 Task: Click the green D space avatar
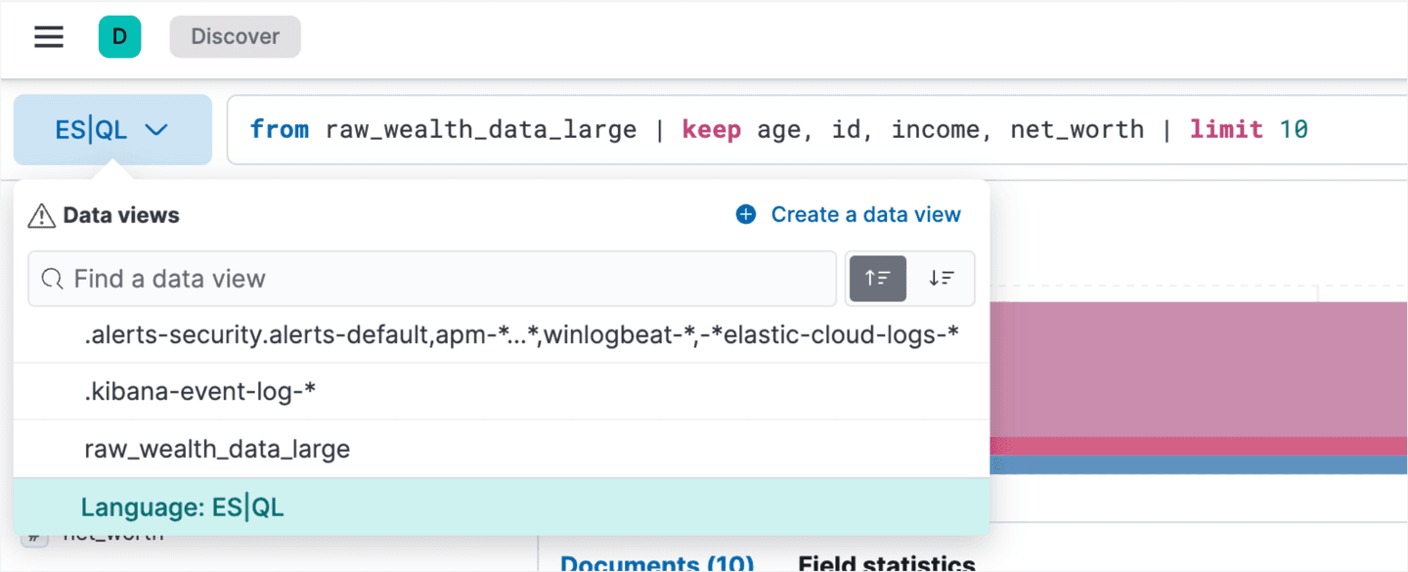click(119, 37)
